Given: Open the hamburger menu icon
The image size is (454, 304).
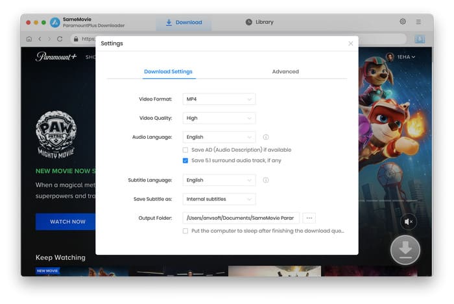Looking at the screenshot, I should 418,21.
